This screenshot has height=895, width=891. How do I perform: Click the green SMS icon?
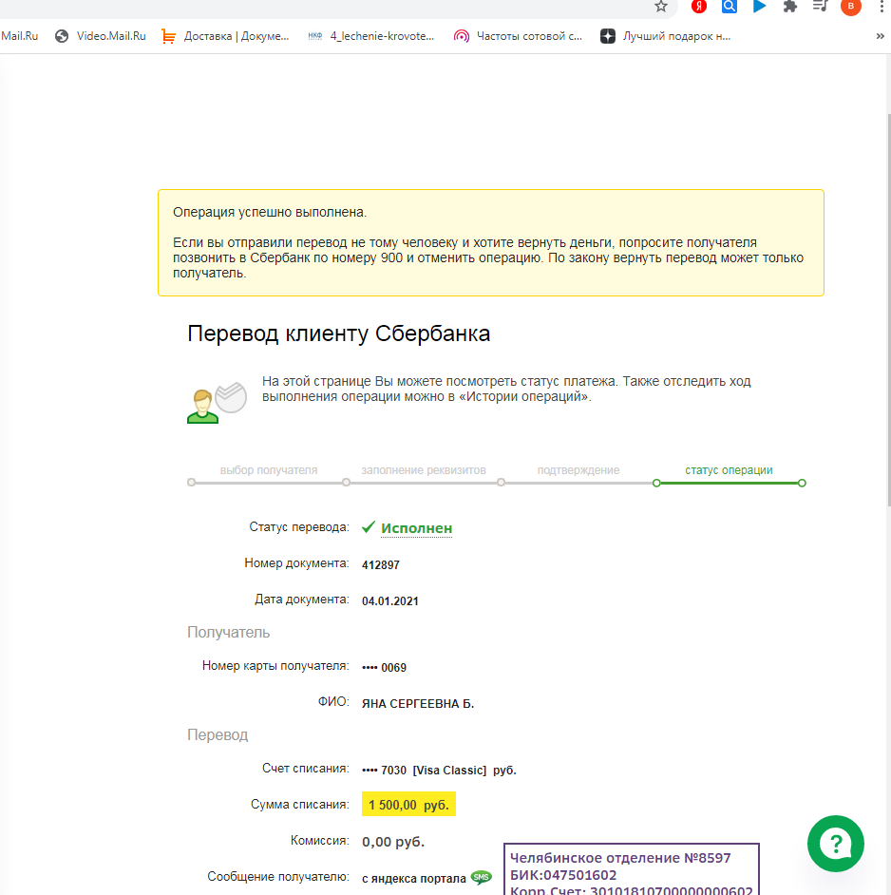pos(482,877)
